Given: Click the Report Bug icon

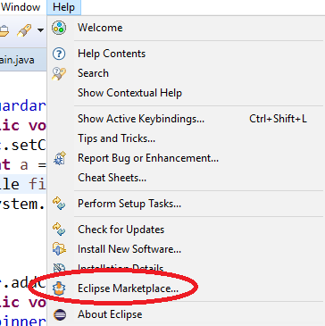Looking at the screenshot, I should (x=59, y=158).
